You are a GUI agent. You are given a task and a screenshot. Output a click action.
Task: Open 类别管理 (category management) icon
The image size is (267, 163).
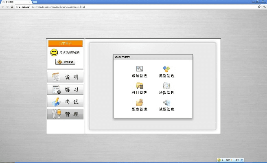tap(166, 69)
